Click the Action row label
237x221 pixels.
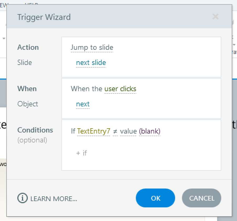click(28, 47)
